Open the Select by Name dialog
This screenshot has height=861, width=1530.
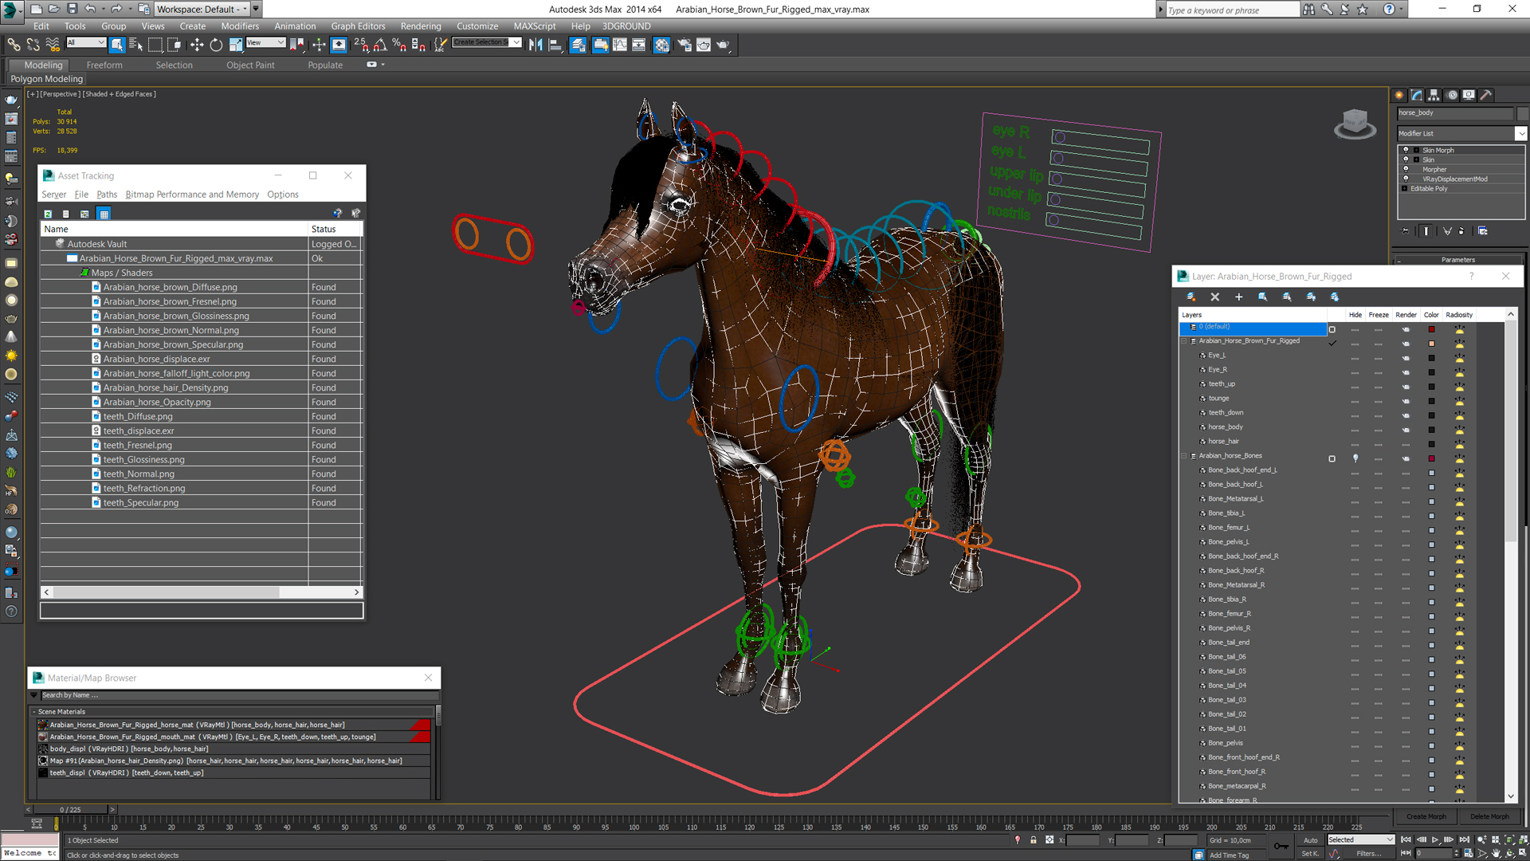point(135,45)
